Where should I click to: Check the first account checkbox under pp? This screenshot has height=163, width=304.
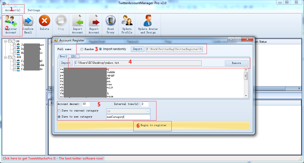pos(14,45)
